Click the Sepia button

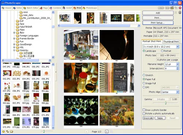160,118
